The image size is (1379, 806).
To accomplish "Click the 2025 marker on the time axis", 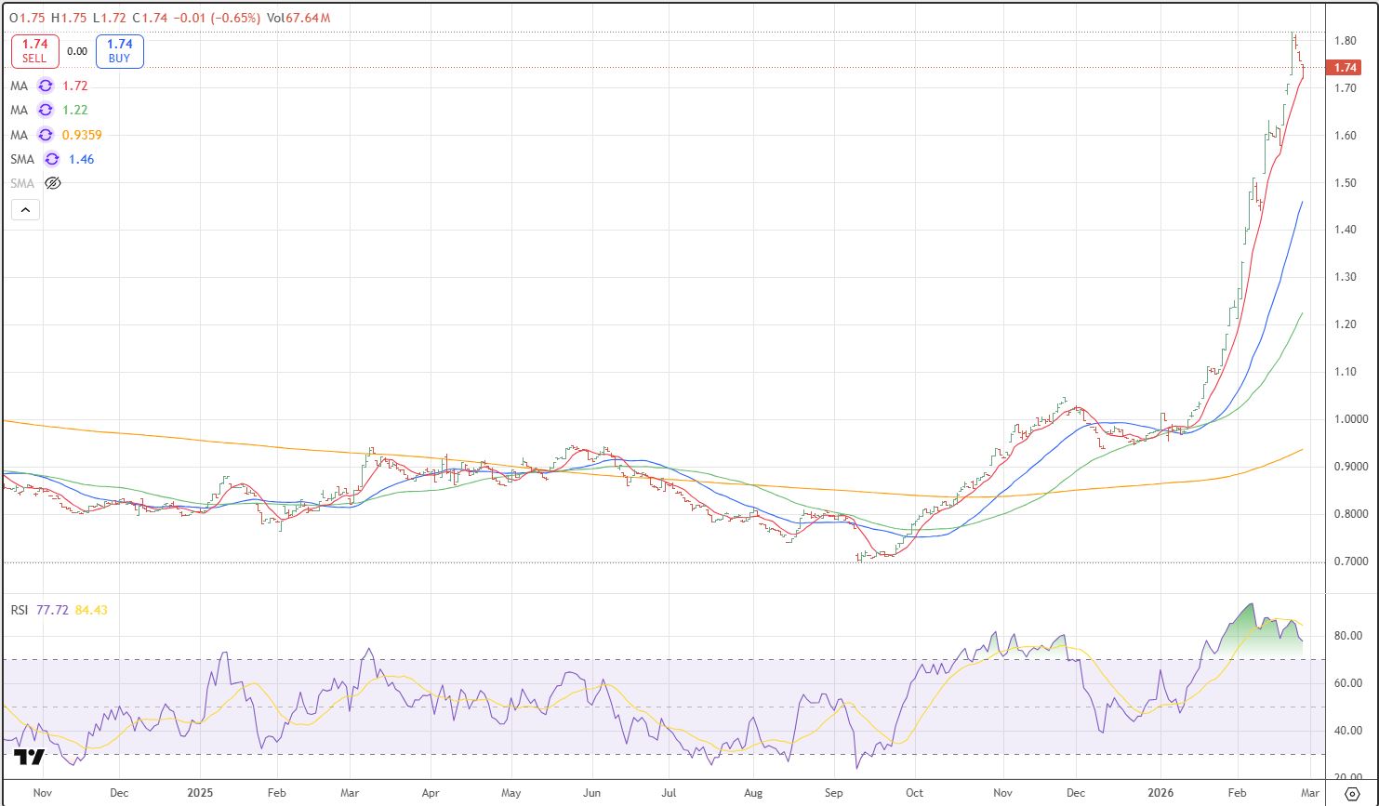I will pyautogui.click(x=201, y=794).
